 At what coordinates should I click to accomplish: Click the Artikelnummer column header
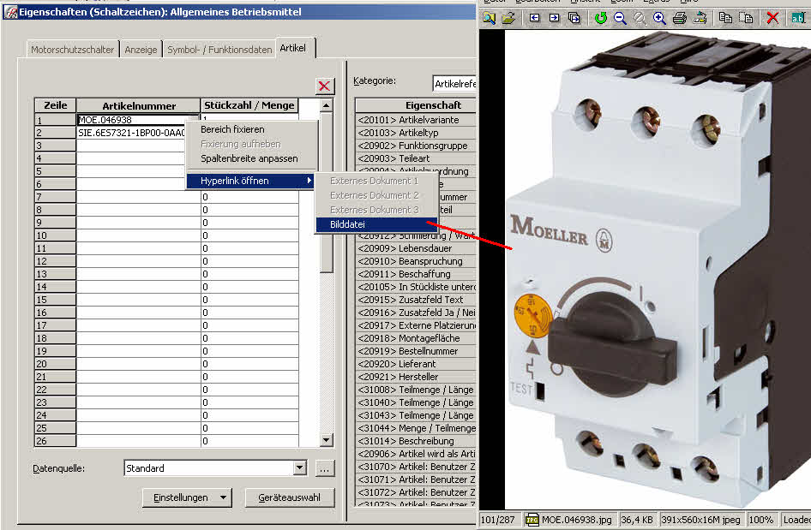point(139,105)
